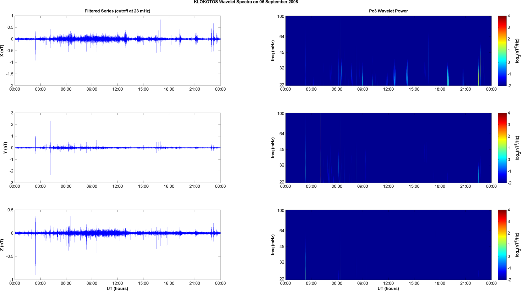Click the colorbar beside the bottom spectrogram

tap(502, 245)
